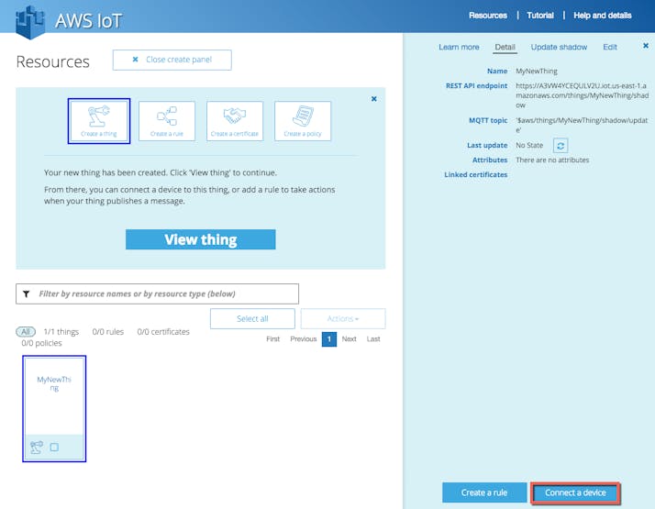Switch to the Learn more tab

pos(459,47)
